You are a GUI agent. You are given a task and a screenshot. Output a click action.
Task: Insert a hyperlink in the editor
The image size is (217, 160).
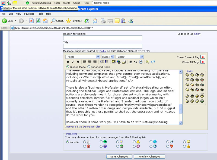tap(119, 62)
